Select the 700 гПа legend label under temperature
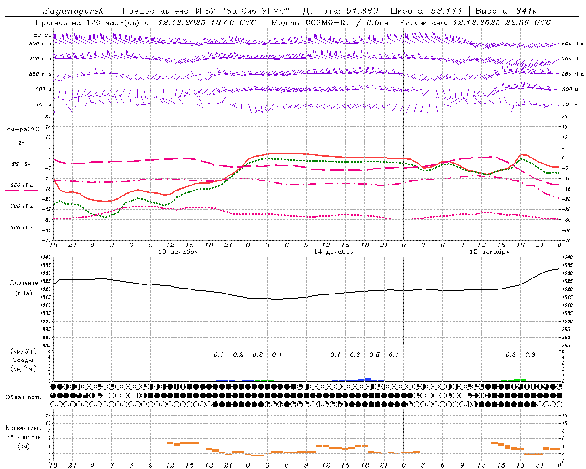The height and width of the screenshot is (469, 586). coord(22,207)
